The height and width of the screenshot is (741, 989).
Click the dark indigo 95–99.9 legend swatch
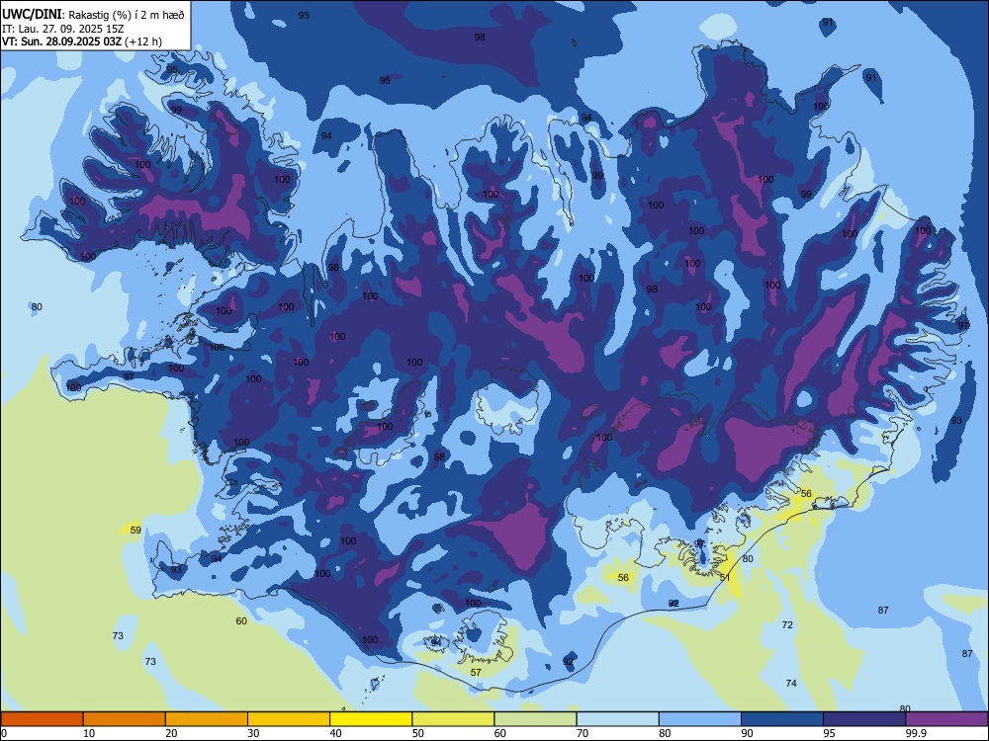(x=864, y=719)
